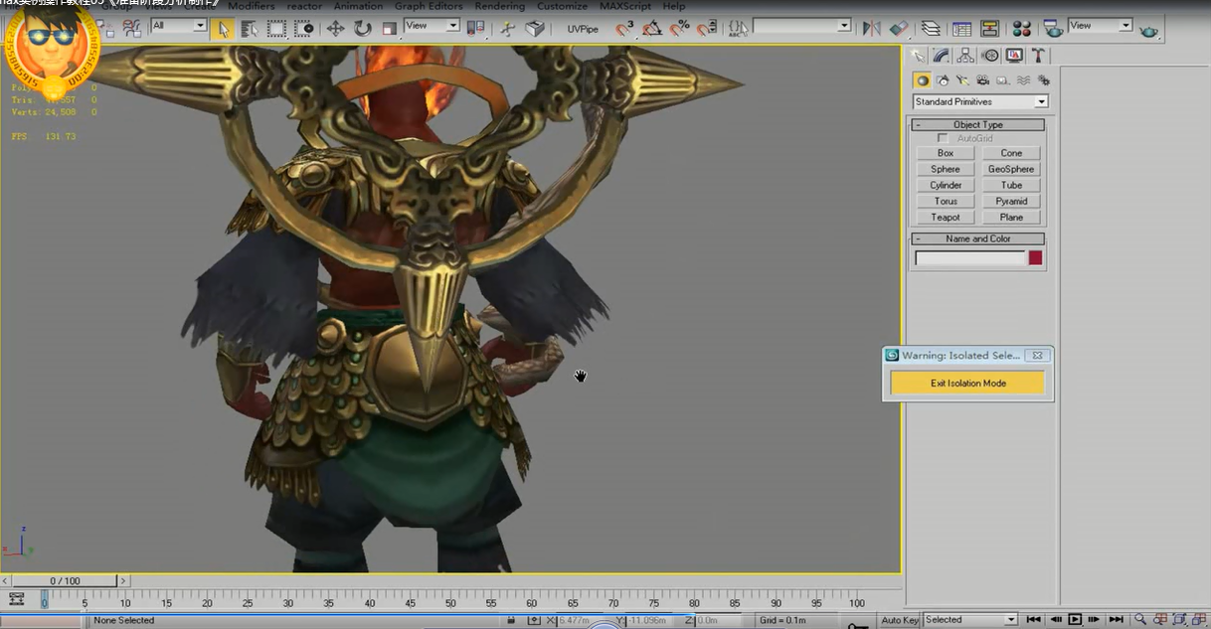Click the object name input field

coord(969,258)
